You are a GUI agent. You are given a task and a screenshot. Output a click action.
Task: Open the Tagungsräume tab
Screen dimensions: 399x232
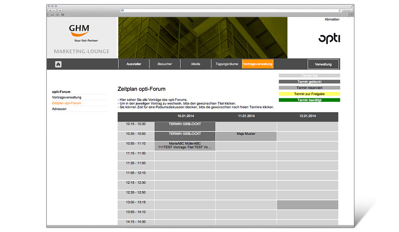227,64
